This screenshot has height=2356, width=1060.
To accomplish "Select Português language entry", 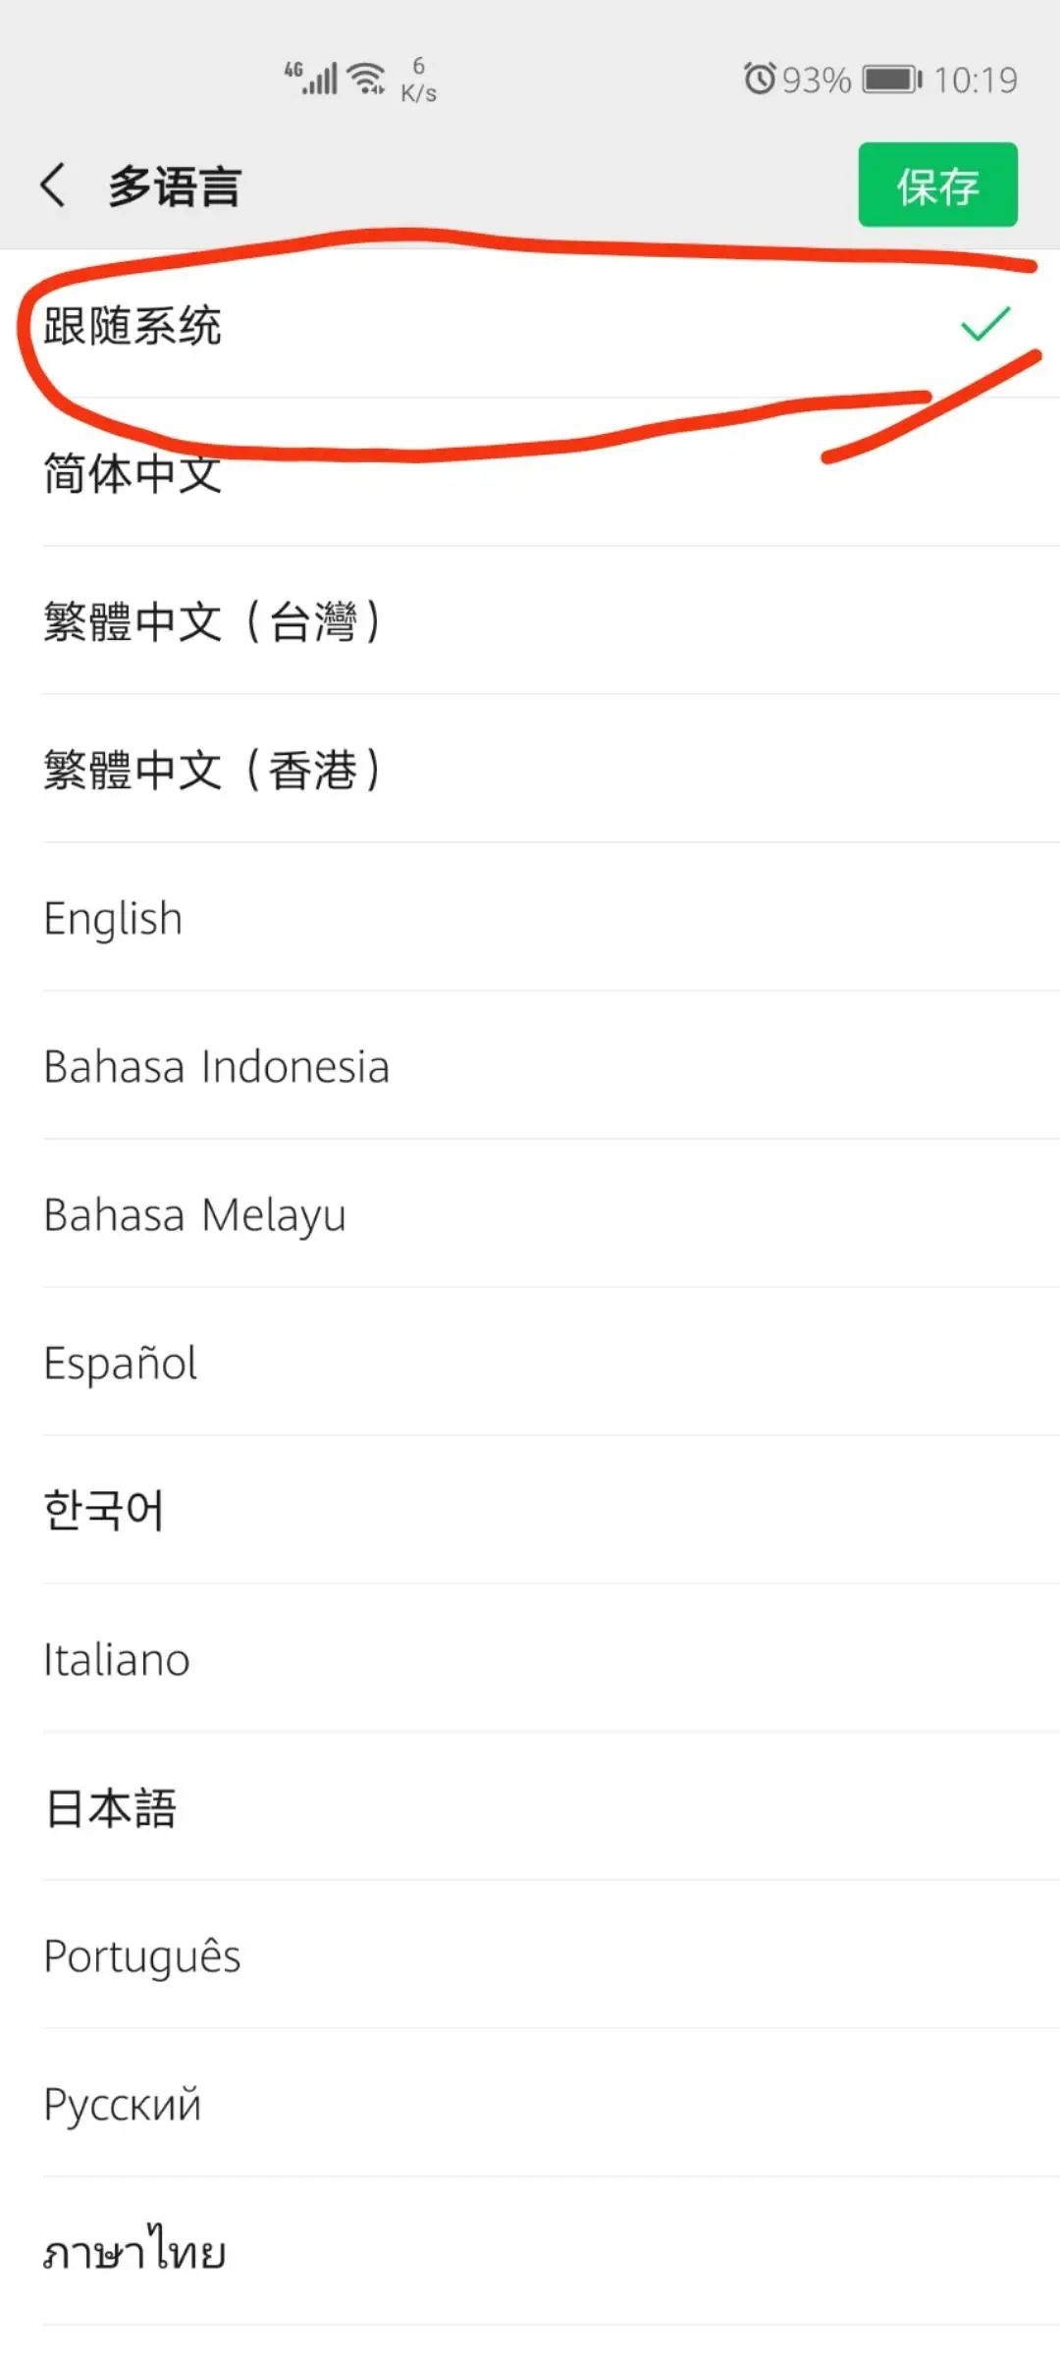I will [530, 1955].
